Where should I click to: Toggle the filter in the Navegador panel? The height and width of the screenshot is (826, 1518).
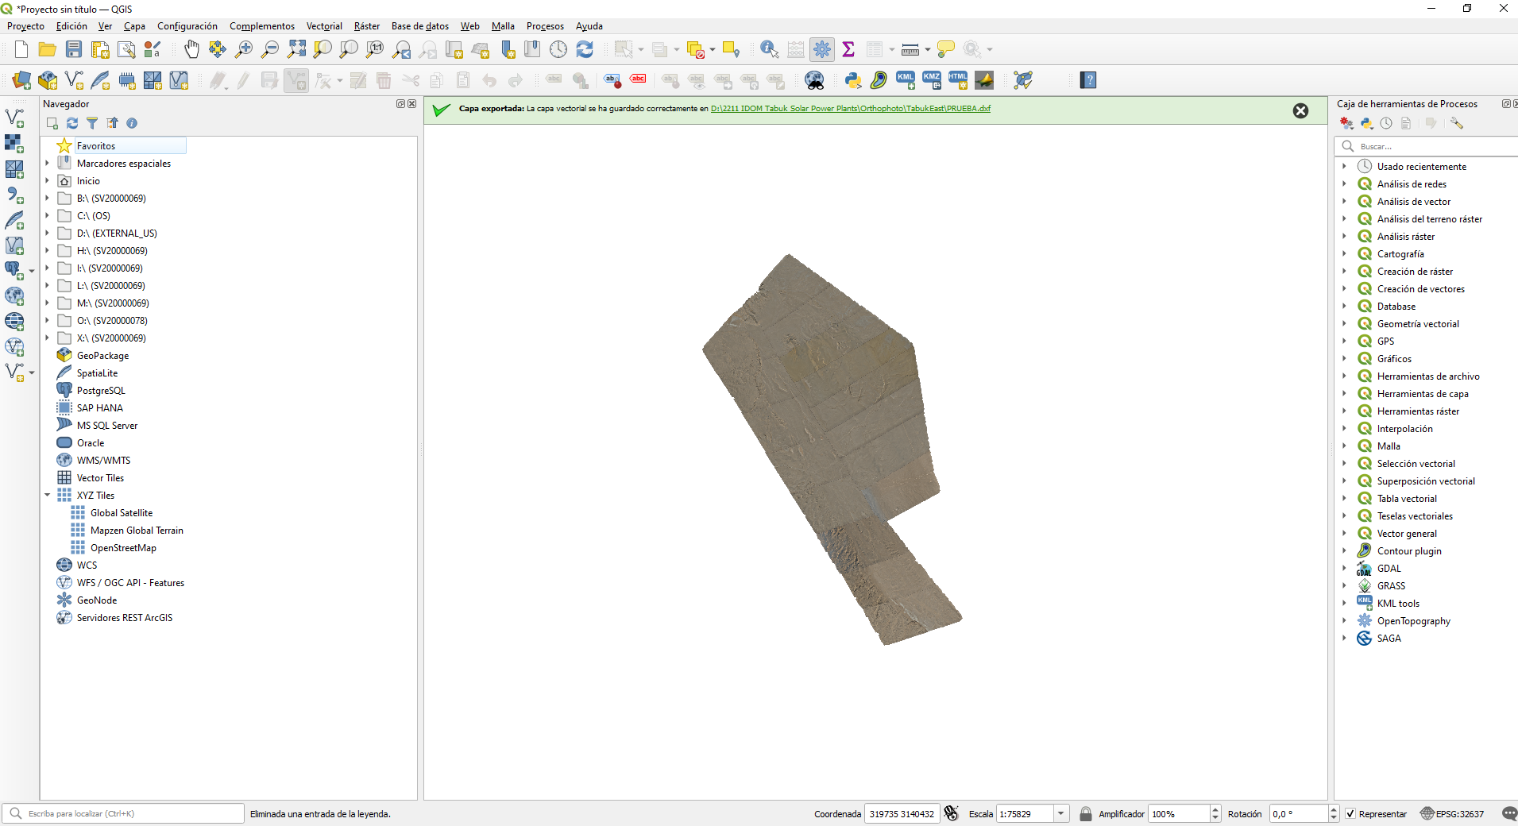(x=92, y=123)
